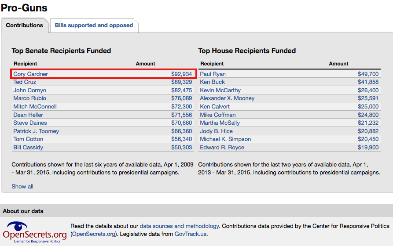Click the $66,360 amount for Patrick J. Toomey
This screenshot has width=393, height=246.
tap(181, 131)
